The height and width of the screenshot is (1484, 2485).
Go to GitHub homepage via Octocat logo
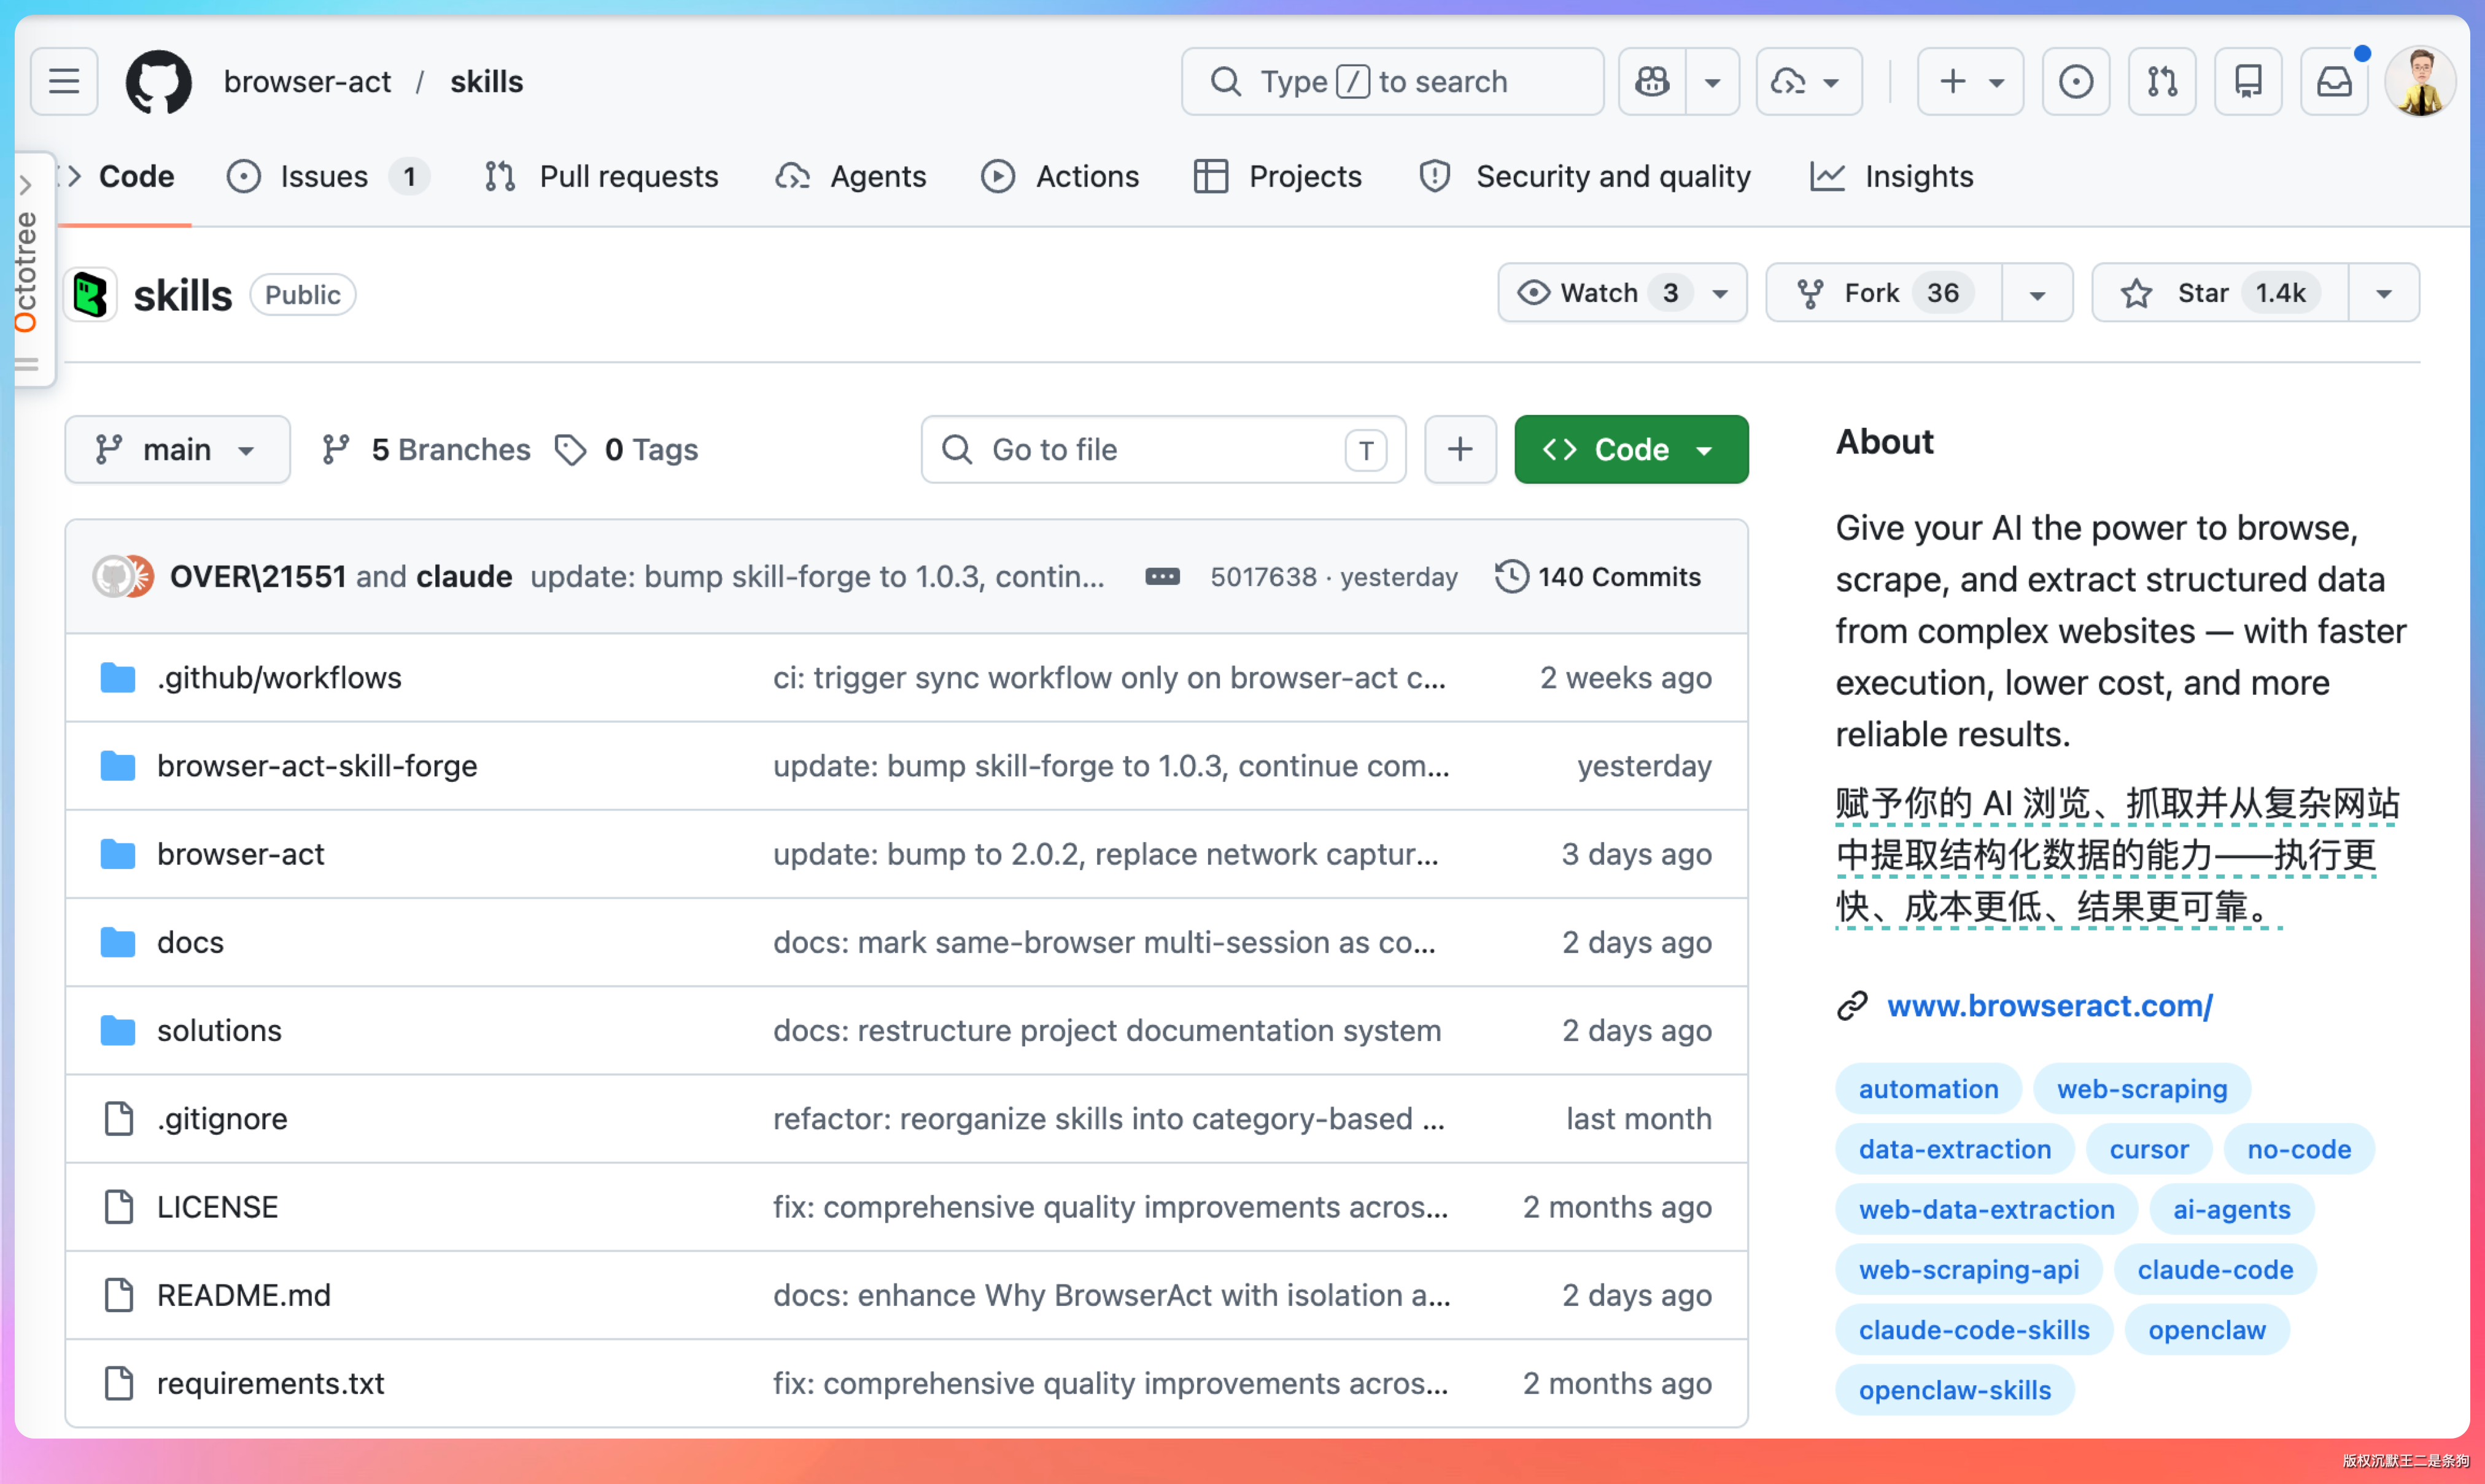(x=158, y=81)
